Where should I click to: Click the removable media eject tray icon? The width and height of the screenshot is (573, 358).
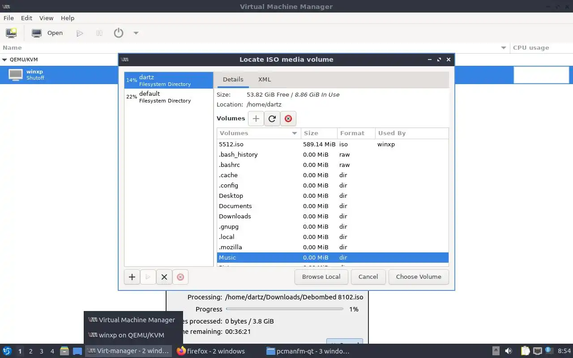[x=496, y=351]
